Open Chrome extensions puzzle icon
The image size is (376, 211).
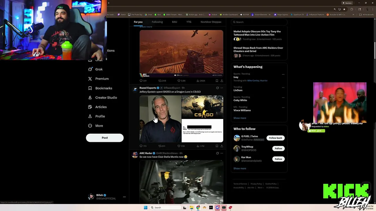click(x=352, y=9)
